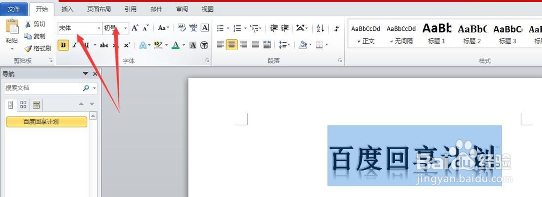Click the Phonetic Guide (wén) icon
The image size is (542, 197).
[193, 28]
